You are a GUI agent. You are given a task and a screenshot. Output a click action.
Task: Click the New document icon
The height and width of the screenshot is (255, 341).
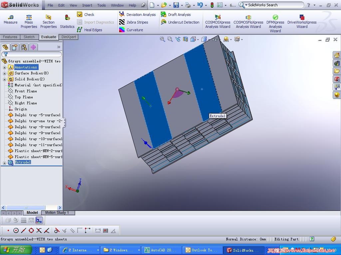pos(152,5)
